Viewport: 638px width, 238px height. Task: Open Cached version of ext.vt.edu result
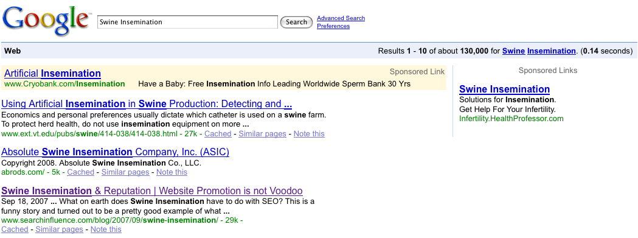[218, 134]
